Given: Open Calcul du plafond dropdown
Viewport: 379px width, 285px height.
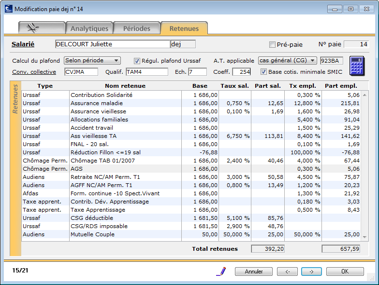Looking at the screenshot, I should coord(92,61).
